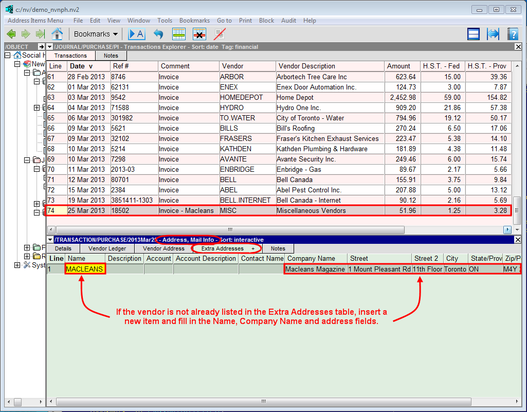The width and height of the screenshot is (527, 412).
Task: Click the blue undo arrow icon
Action: (x=158, y=34)
